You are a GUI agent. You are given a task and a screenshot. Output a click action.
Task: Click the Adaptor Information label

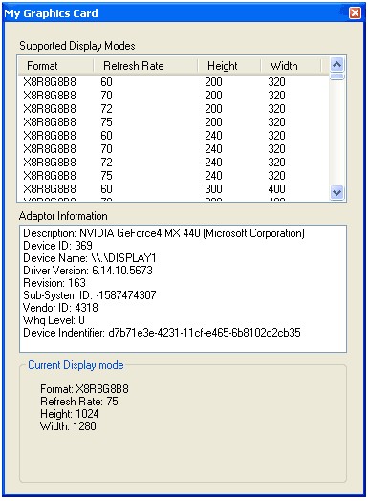(x=63, y=216)
